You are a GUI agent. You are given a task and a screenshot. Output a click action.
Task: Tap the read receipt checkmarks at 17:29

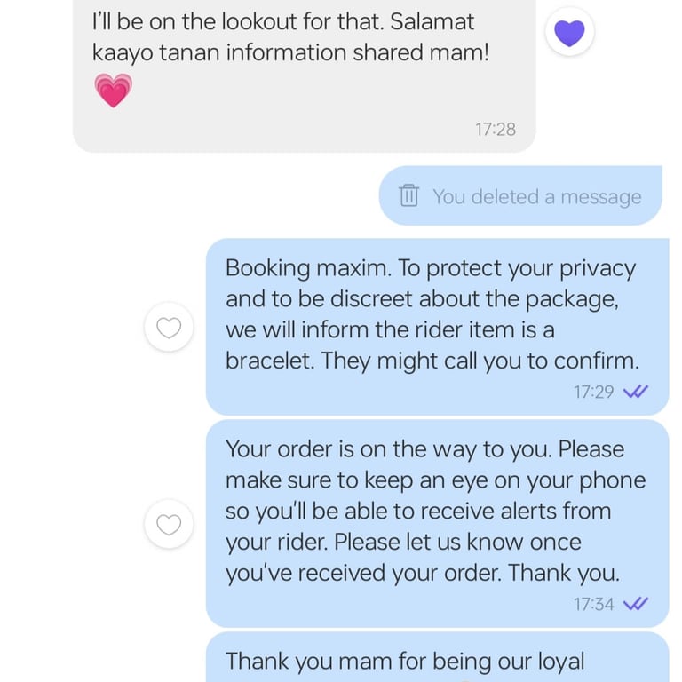[x=636, y=392]
